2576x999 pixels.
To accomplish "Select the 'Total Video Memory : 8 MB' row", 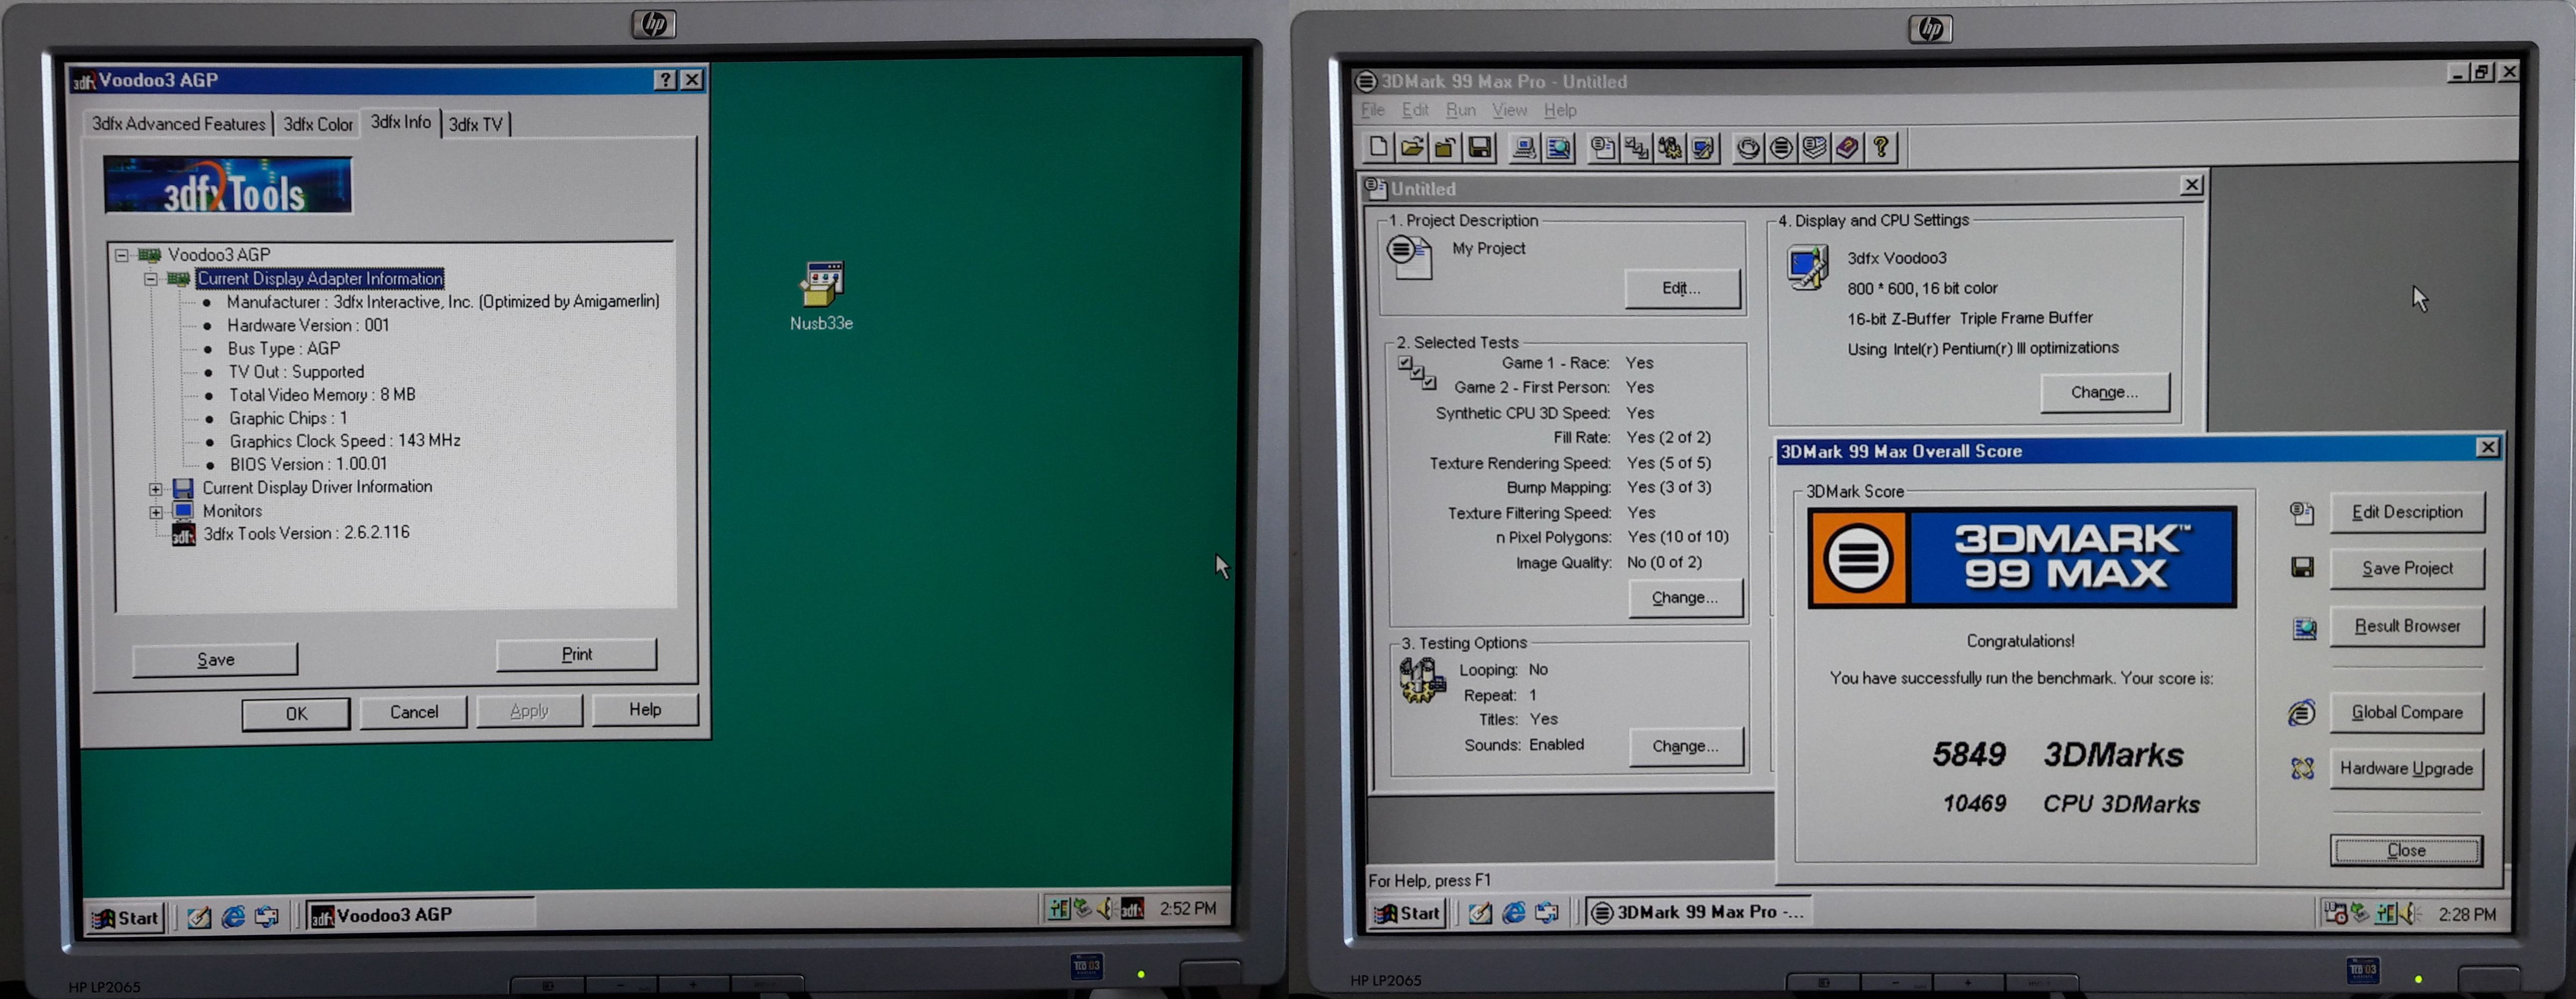I will tap(322, 395).
